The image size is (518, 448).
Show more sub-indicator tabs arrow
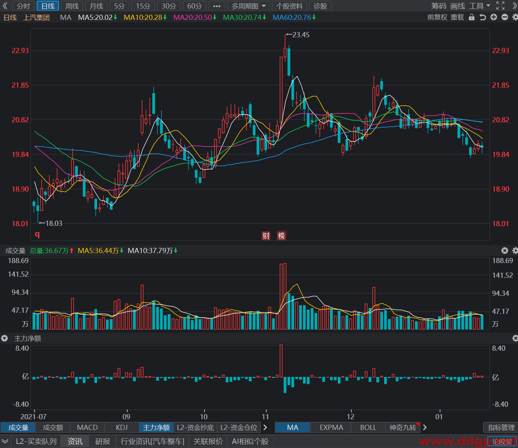[265, 427]
